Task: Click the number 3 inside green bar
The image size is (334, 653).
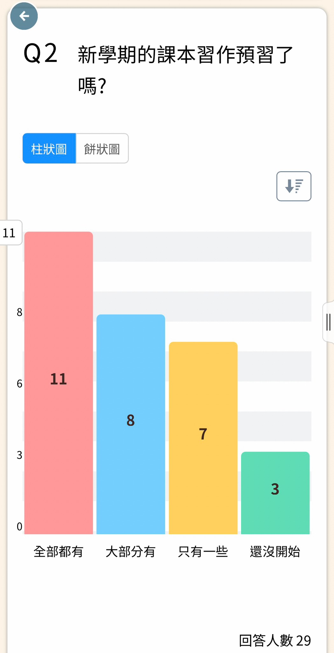Action: [275, 489]
